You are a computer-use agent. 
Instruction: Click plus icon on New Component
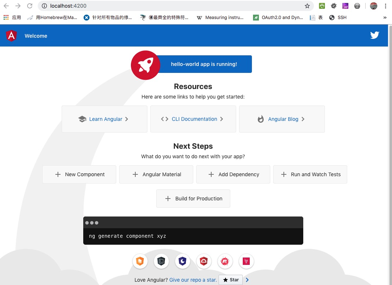[x=58, y=174]
